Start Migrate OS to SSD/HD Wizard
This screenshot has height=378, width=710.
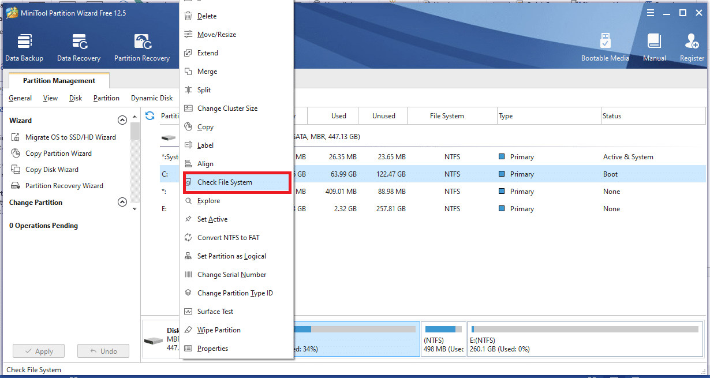(70, 137)
